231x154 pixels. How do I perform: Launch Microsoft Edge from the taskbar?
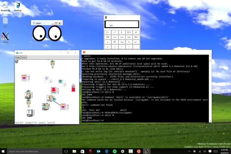click(x=107, y=151)
